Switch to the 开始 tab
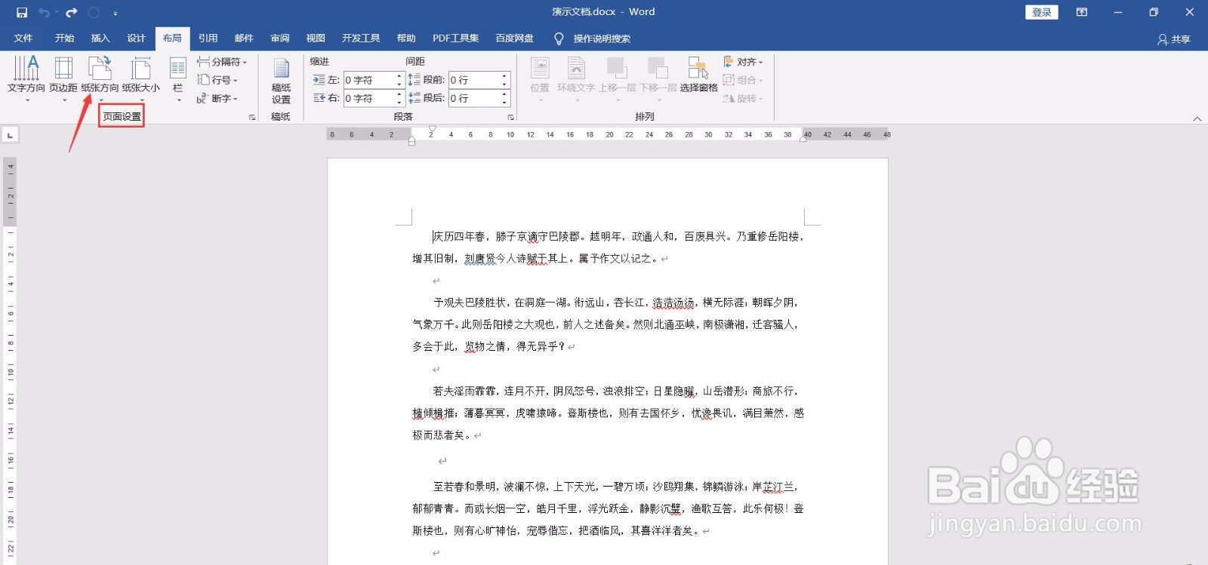This screenshot has height=565, width=1208. (x=64, y=38)
